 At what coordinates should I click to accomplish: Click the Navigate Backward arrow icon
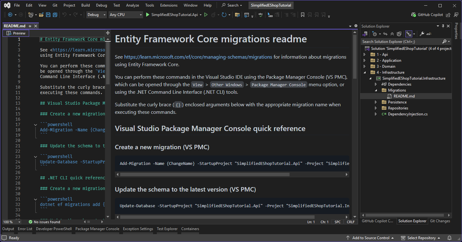tap(10, 15)
